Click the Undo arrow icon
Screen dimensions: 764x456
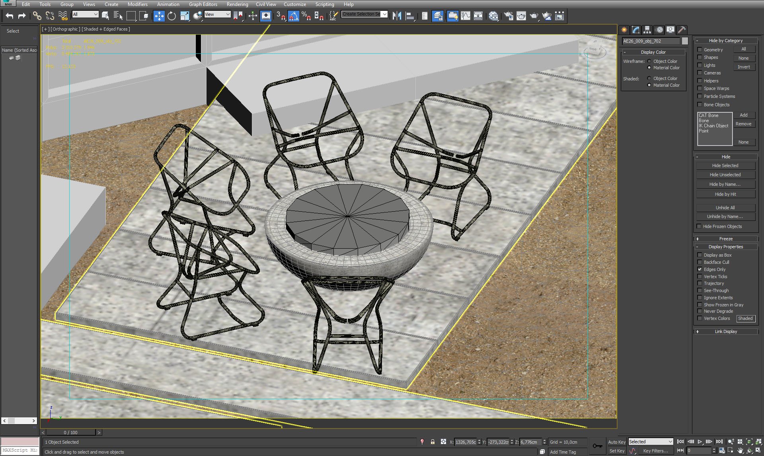pos(9,16)
